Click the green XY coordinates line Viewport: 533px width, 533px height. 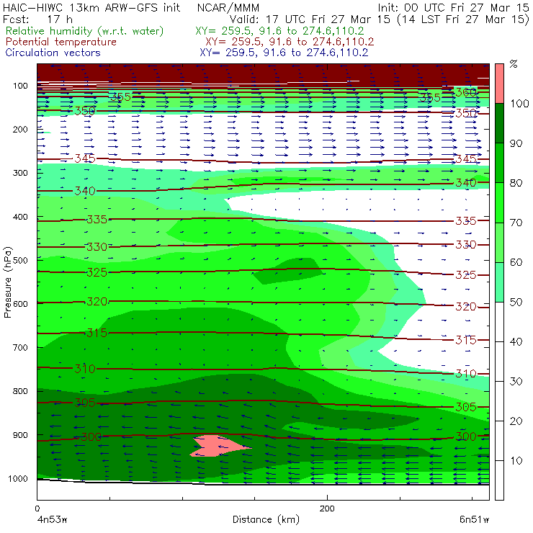279,31
